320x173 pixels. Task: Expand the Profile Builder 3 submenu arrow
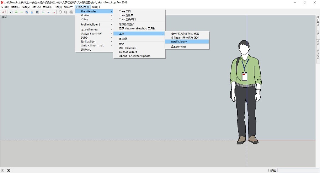111,24
